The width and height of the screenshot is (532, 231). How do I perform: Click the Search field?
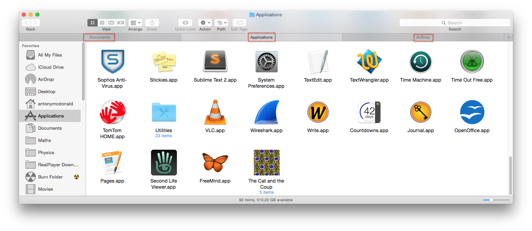click(x=455, y=23)
